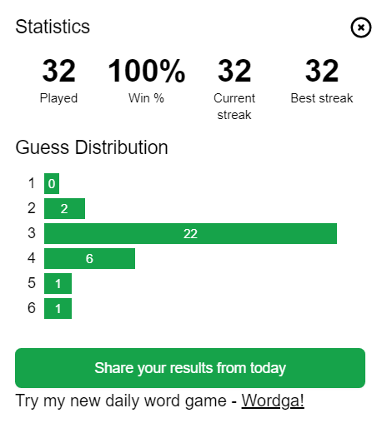The image size is (387, 428).
Task: Click Share your results from today button
Action: (190, 368)
